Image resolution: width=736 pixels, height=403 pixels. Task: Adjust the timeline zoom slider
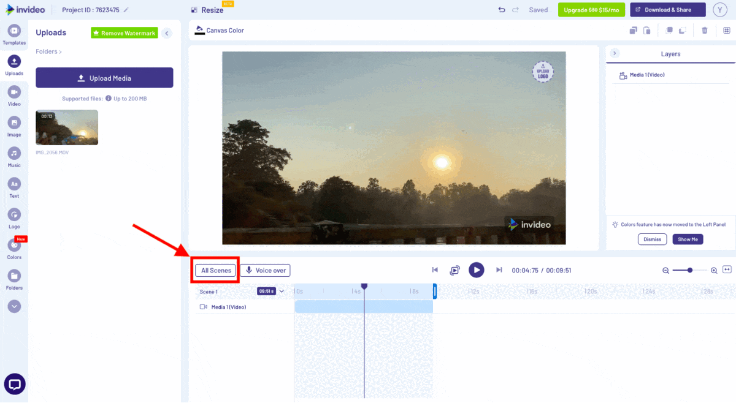click(689, 269)
